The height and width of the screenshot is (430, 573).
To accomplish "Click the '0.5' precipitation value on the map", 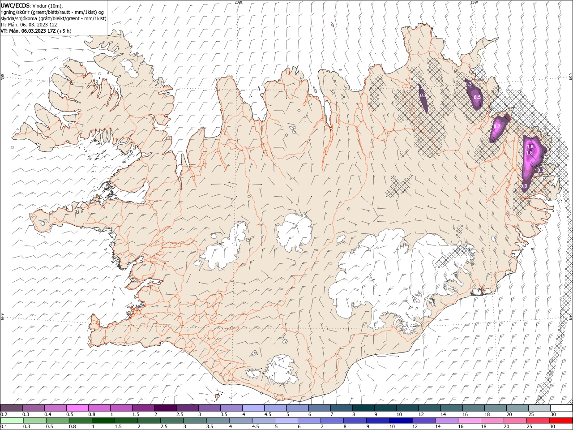I will (477, 97).
